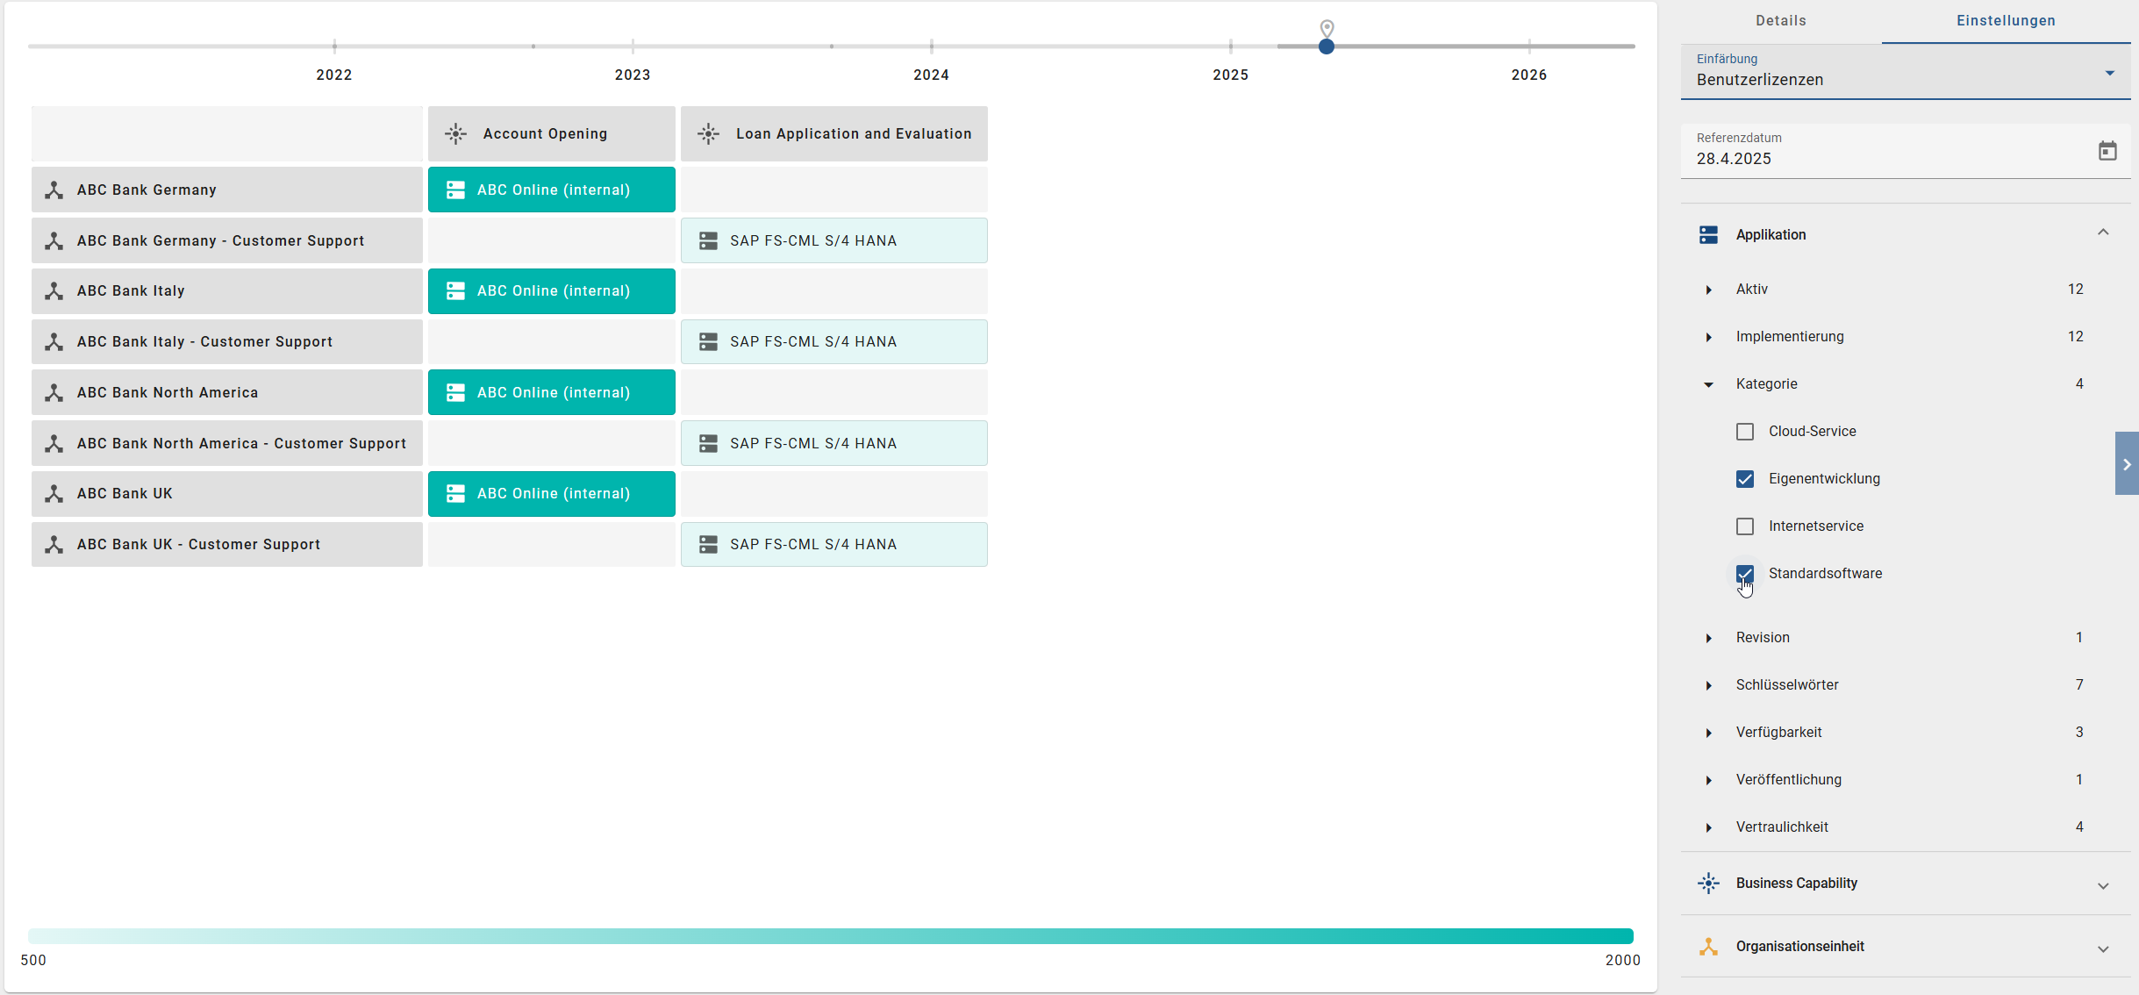
Task: Click the Account Opening capability icon
Action: (455, 134)
